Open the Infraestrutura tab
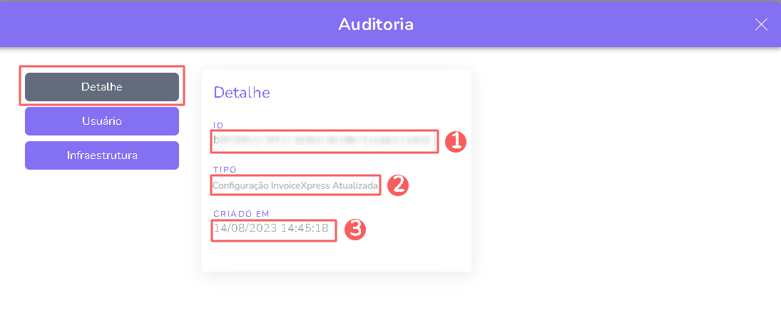 (102, 155)
